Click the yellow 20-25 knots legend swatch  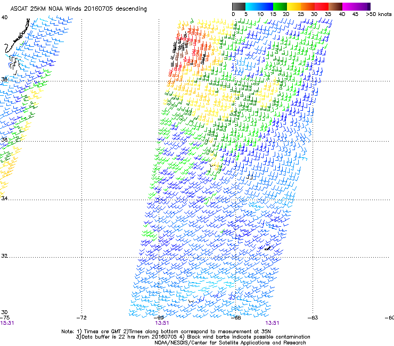pyautogui.click(x=294, y=6)
